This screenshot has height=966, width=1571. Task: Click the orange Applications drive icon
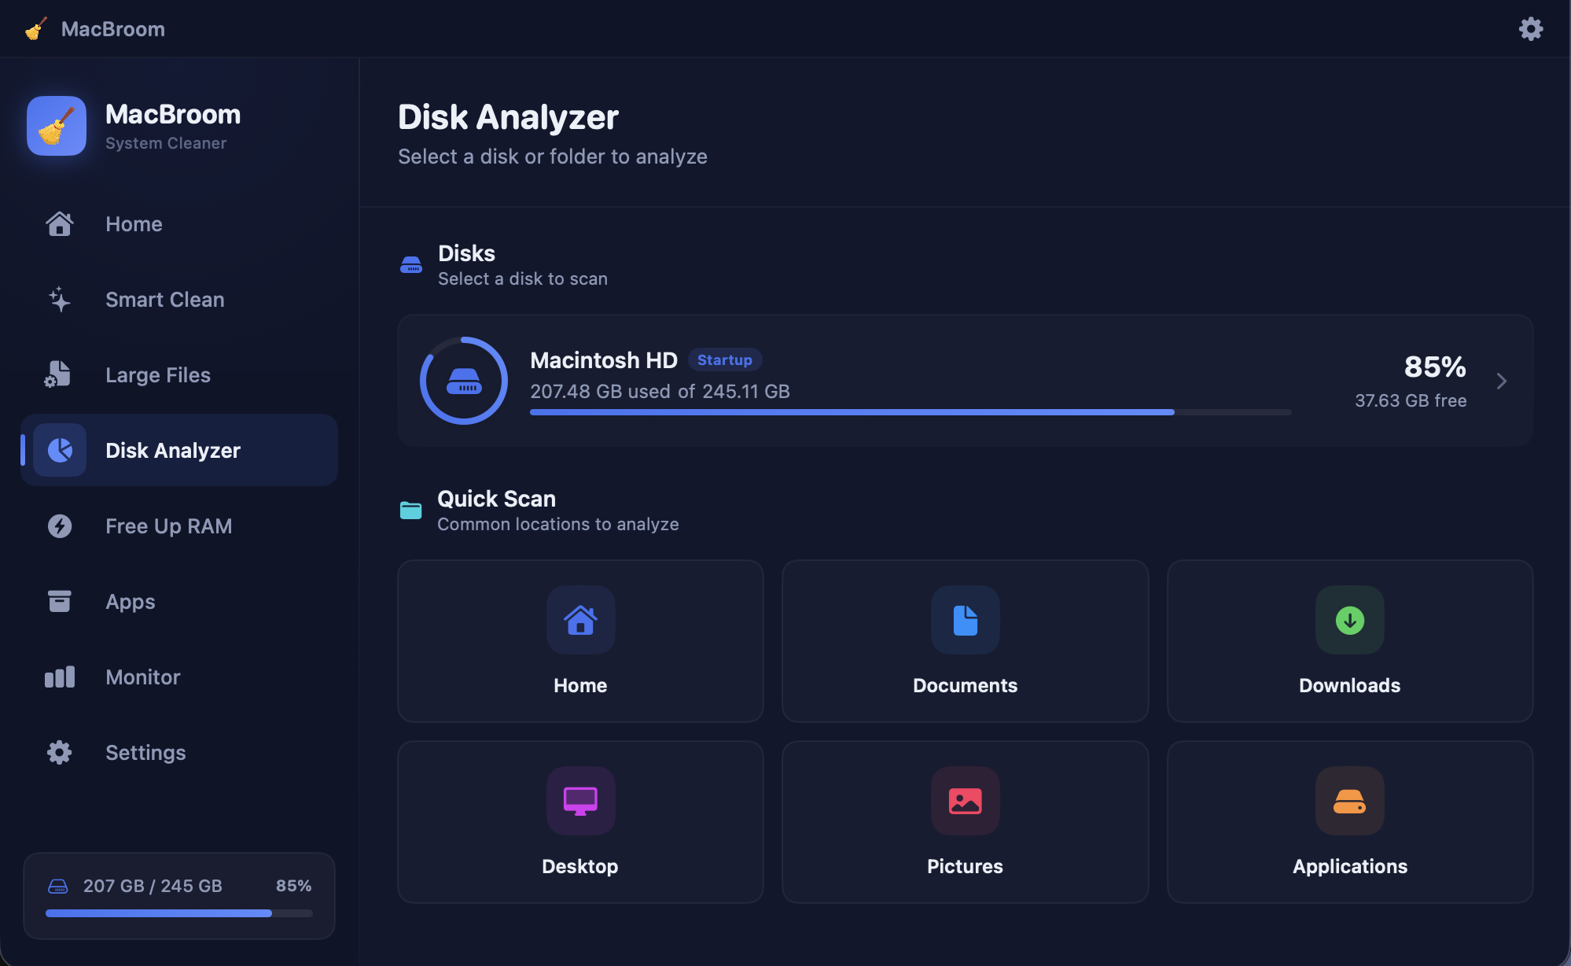[x=1350, y=801]
